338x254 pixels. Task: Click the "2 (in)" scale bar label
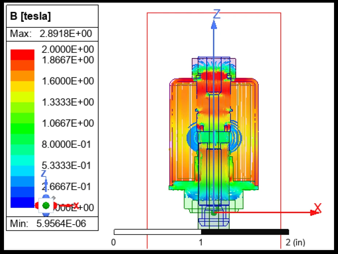[295, 242]
